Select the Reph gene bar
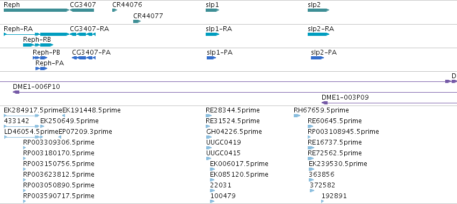 click(x=37, y=10)
